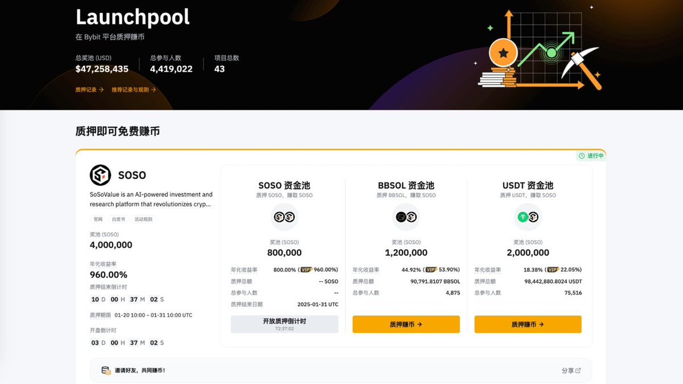Screen dimensions: 683x384
Task: Click the SOSO project logo icon
Action: click(100, 175)
